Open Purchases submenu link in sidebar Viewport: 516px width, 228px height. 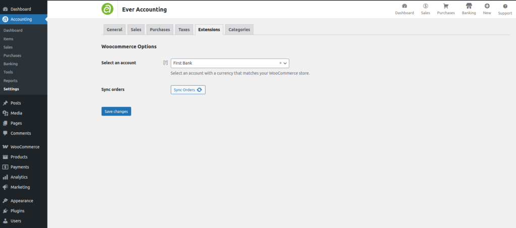pyautogui.click(x=12, y=55)
